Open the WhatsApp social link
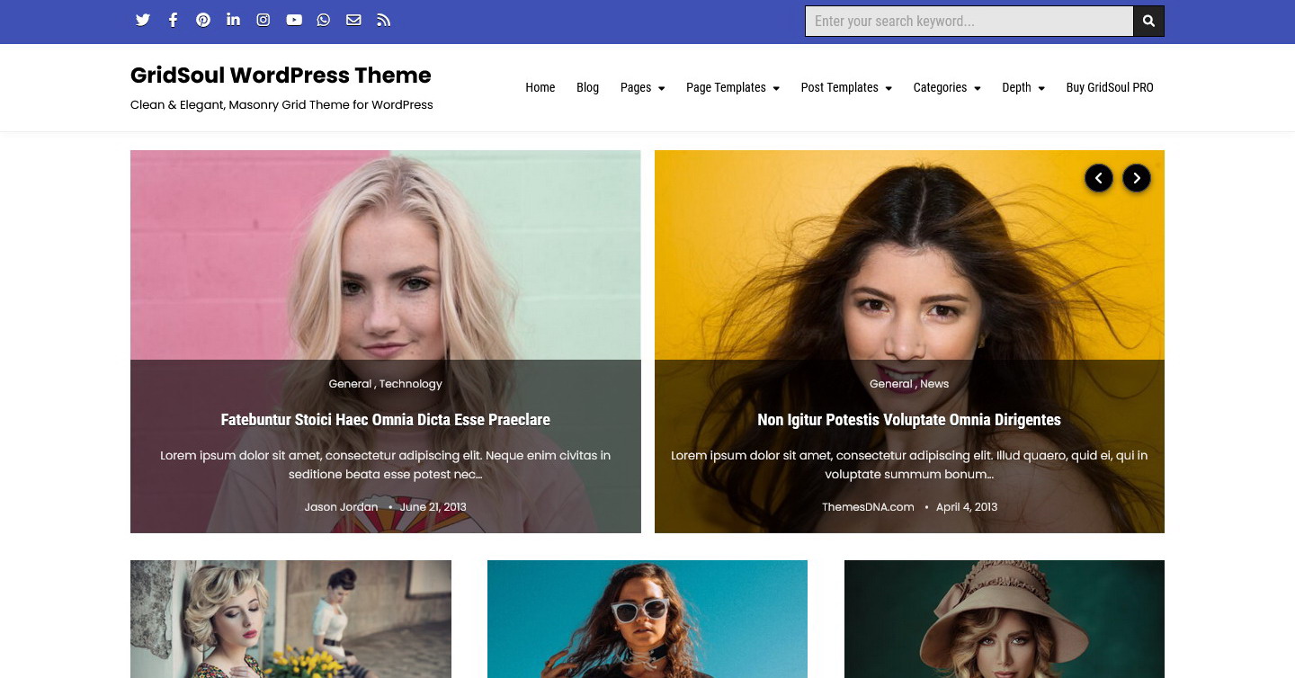1295x678 pixels. tap(324, 20)
